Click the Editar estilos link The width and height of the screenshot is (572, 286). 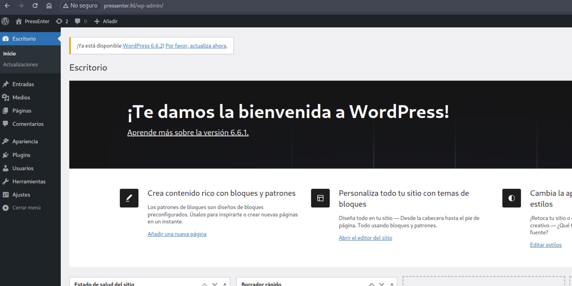546,245
